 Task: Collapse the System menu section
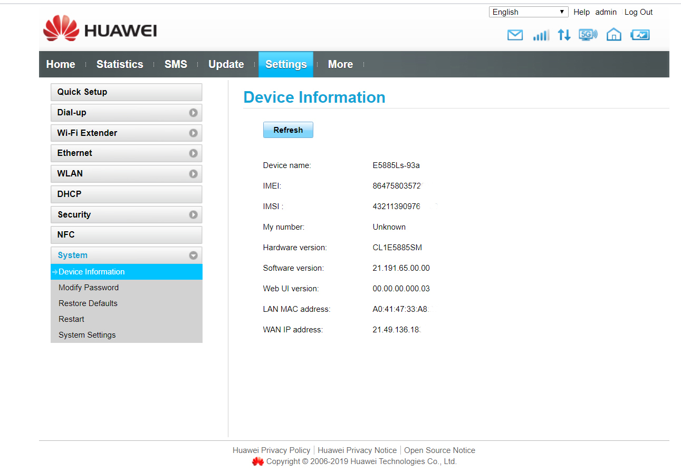click(x=193, y=255)
